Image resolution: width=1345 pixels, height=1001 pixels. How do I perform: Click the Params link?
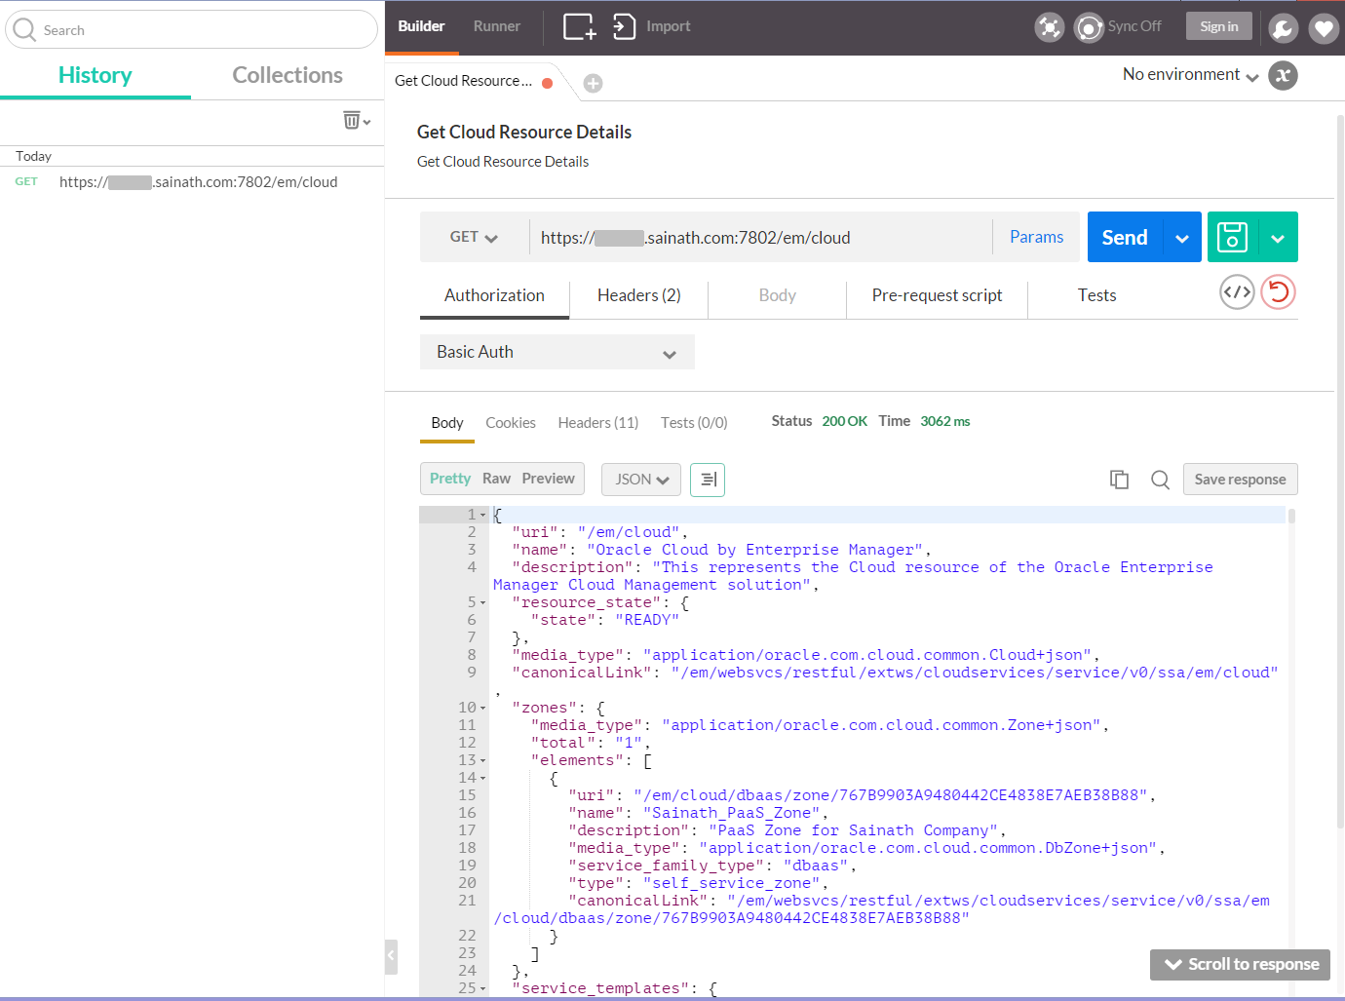1036,237
